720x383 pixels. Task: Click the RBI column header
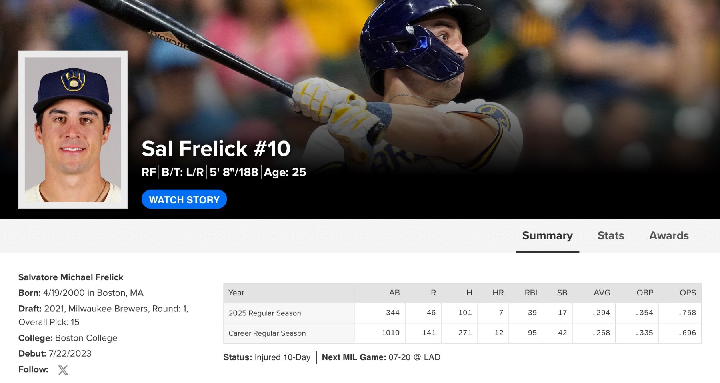pos(530,293)
